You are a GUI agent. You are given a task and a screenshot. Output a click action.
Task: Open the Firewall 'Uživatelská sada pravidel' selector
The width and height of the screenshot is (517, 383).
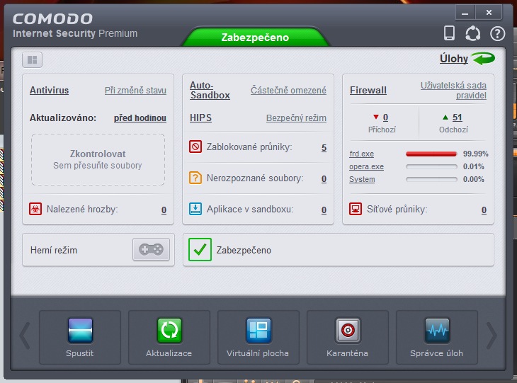[453, 90]
